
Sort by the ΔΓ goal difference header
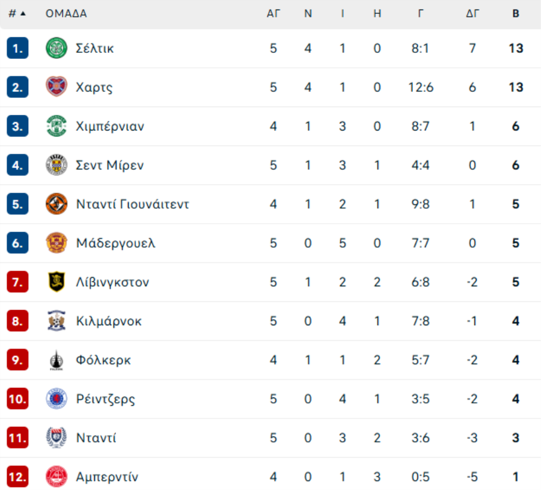472,13
